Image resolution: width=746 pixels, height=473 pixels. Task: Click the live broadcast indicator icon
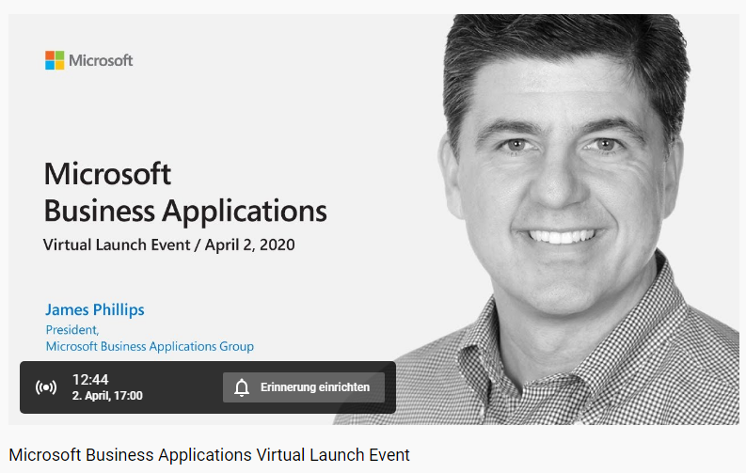pyautogui.click(x=46, y=387)
